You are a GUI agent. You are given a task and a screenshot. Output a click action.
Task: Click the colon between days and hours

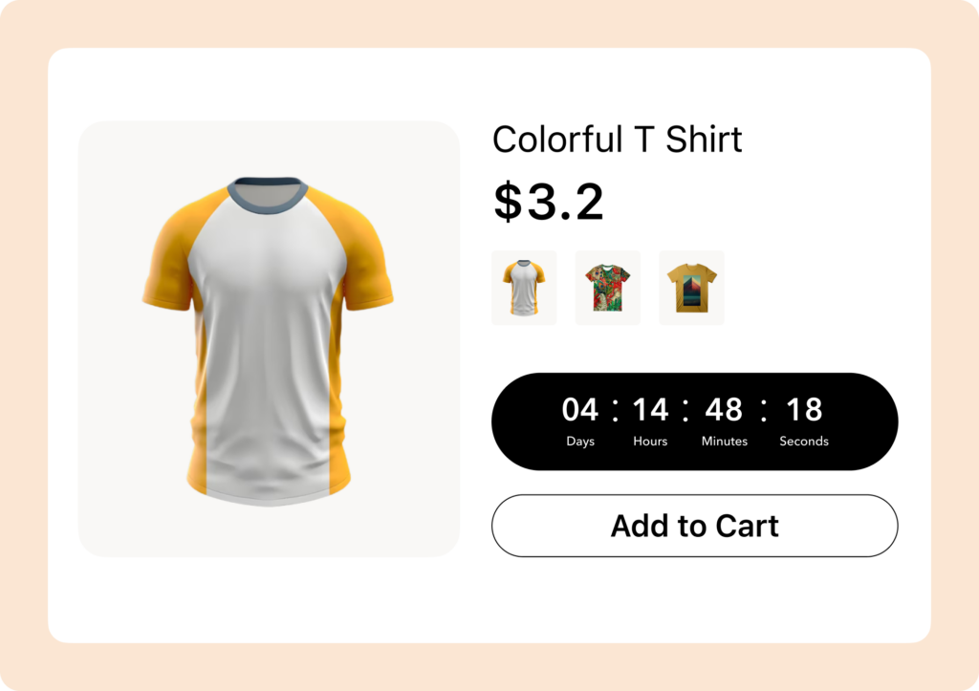click(x=615, y=410)
